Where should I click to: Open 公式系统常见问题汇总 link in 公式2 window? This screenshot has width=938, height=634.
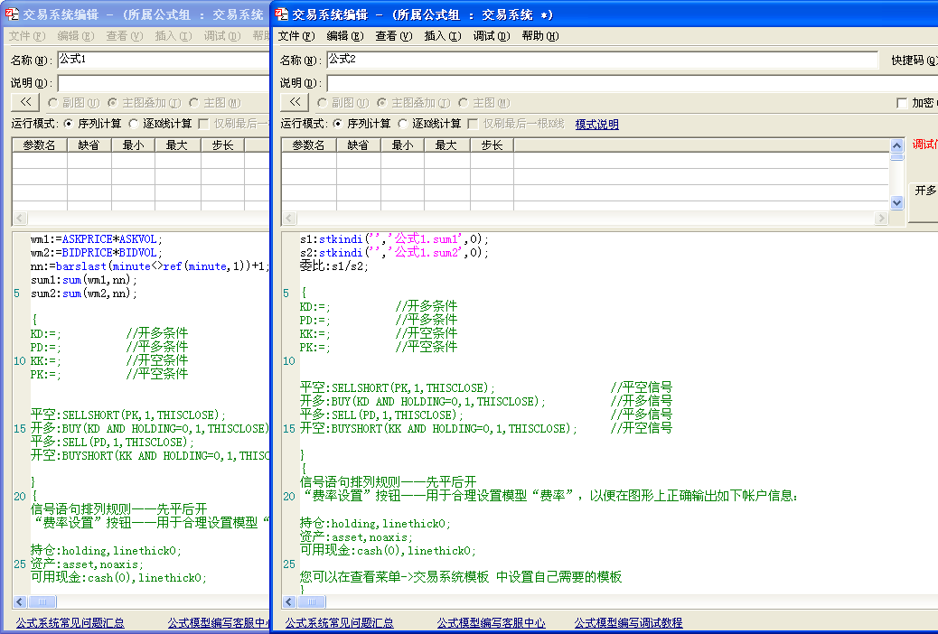[339, 622]
